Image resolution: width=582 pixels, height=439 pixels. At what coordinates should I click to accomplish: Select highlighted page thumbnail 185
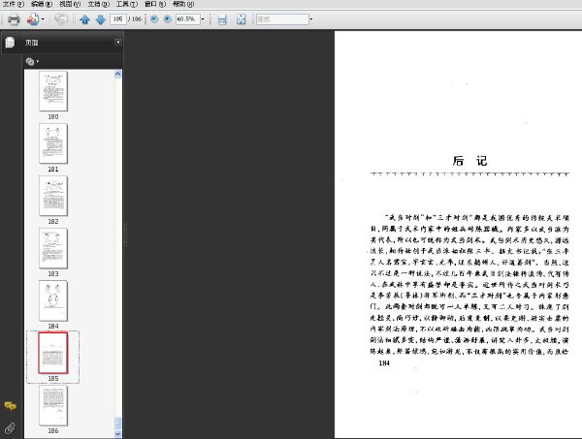53,353
